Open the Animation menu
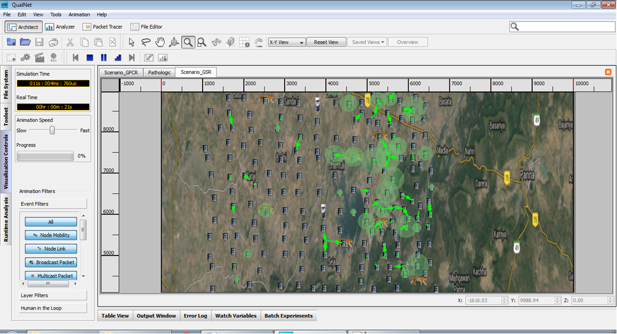This screenshot has height=334, width=617. click(79, 14)
